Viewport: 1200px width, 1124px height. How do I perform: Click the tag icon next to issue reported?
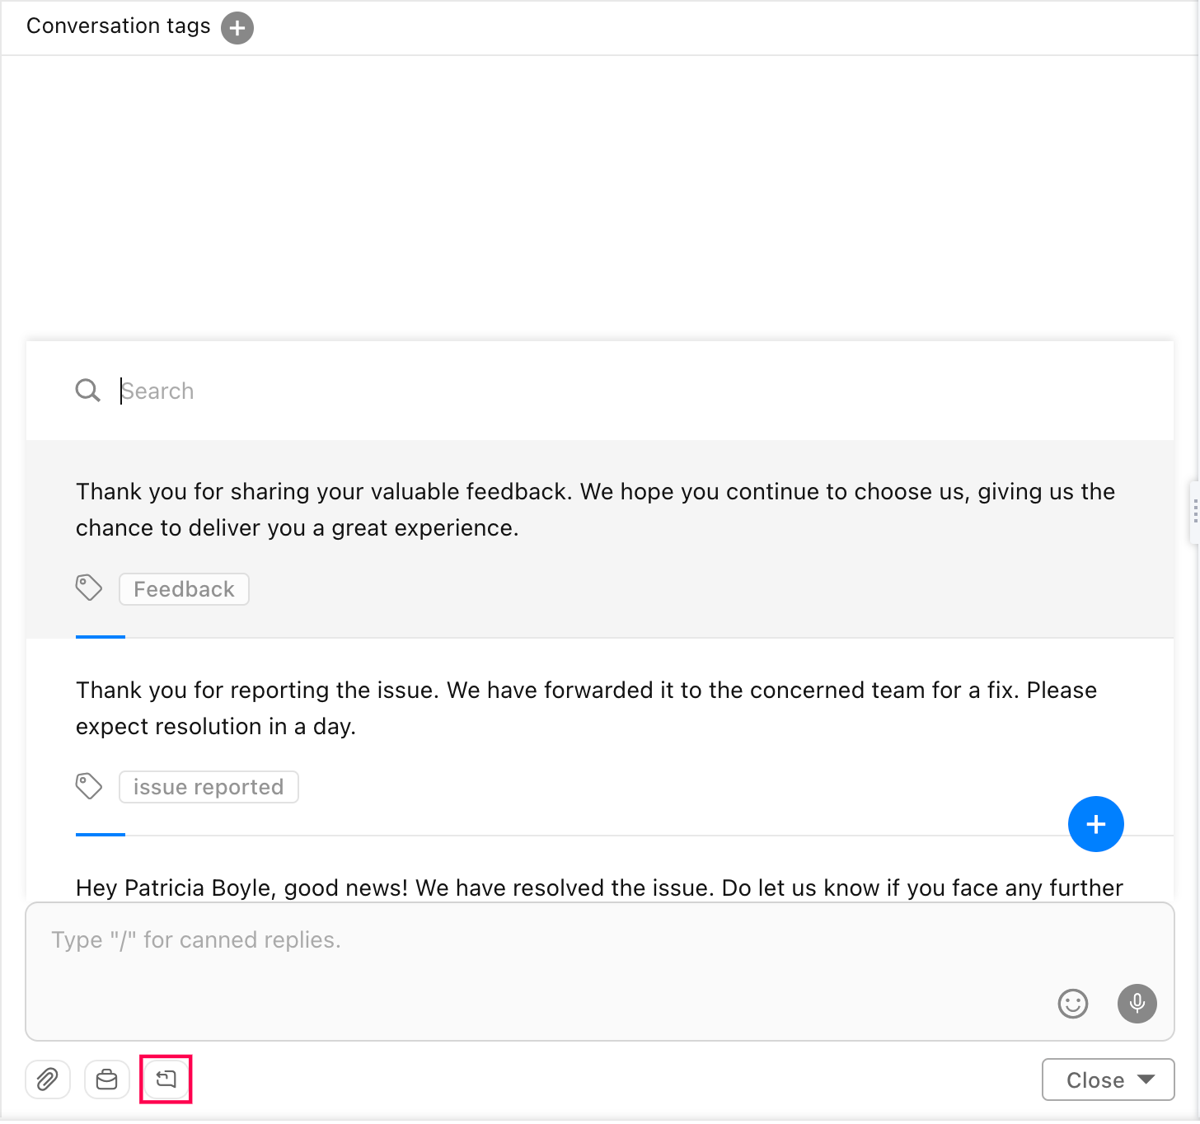pyautogui.click(x=89, y=785)
